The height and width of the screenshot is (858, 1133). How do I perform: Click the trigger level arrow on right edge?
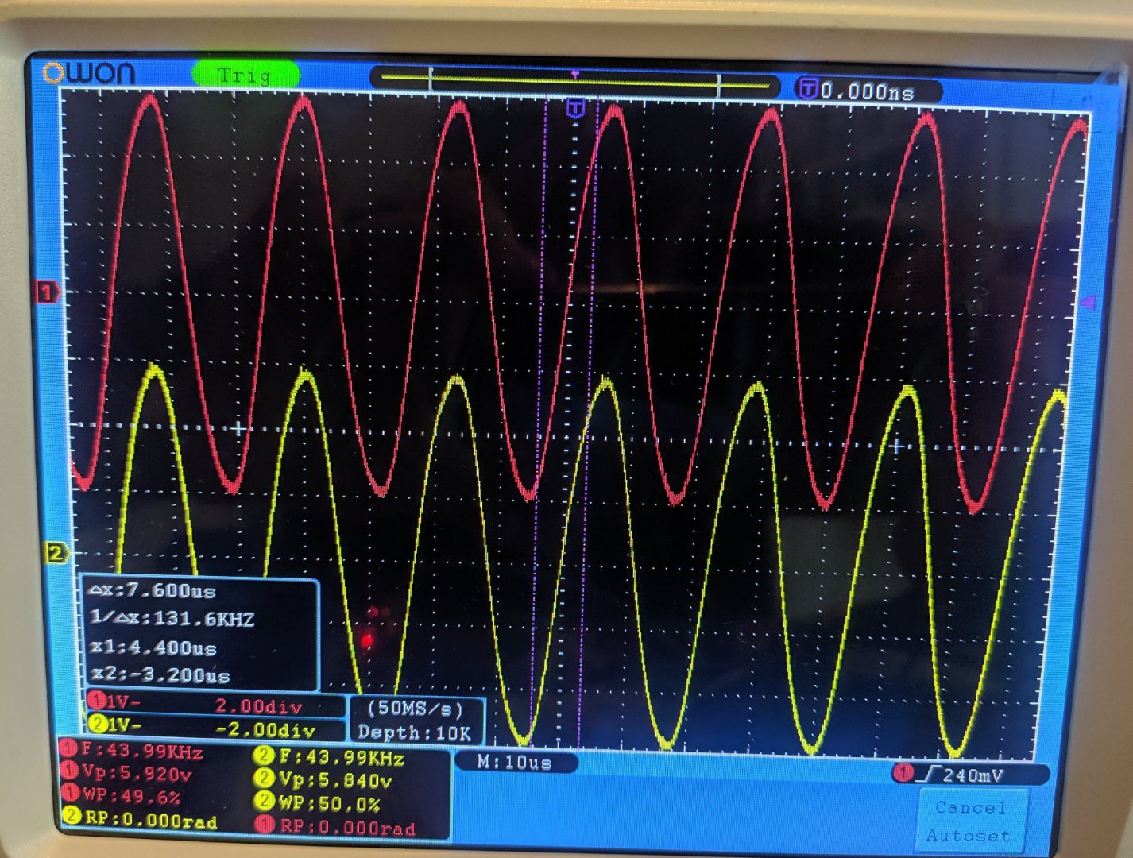pos(1088,302)
